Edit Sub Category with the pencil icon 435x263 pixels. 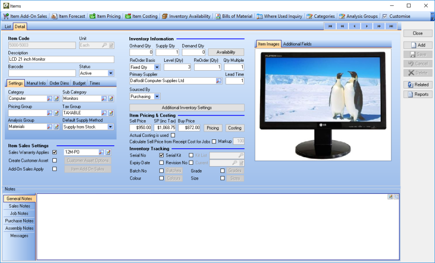point(110,98)
